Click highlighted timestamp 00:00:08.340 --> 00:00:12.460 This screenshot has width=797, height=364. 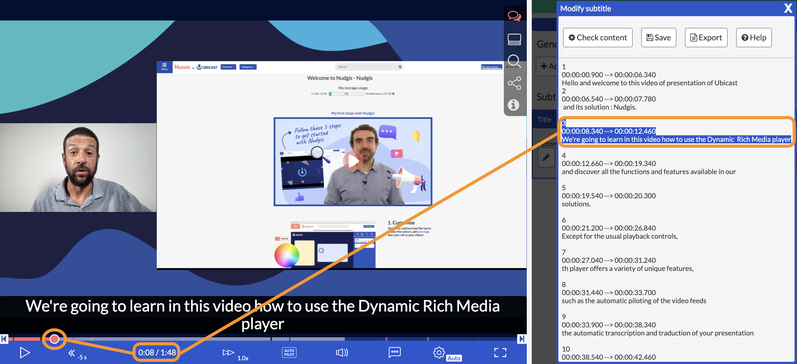pyautogui.click(x=608, y=131)
